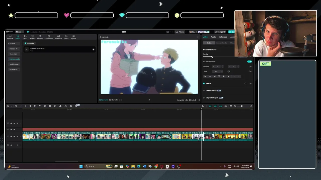The height and width of the screenshot is (180, 321).
Task: Enable the Estabilización checkbox
Action: 204,90
